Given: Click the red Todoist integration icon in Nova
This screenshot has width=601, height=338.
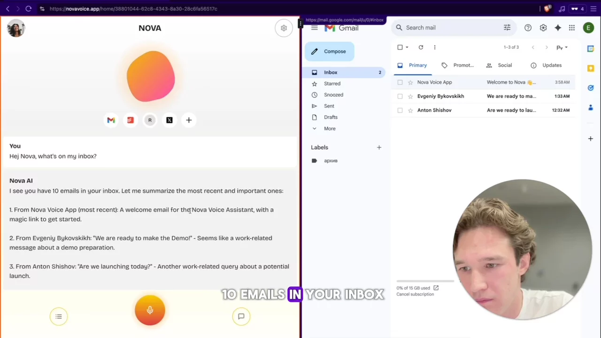Looking at the screenshot, I should [x=131, y=120].
